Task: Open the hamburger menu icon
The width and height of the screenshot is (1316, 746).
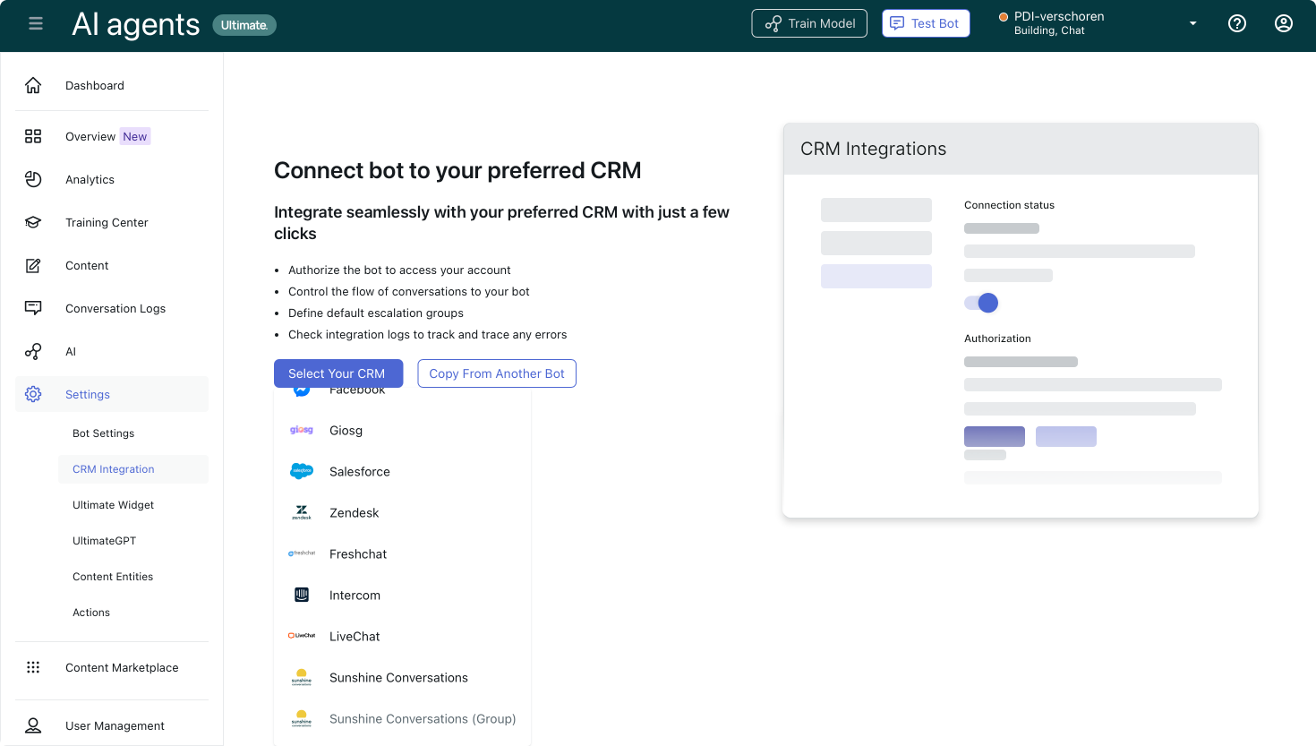Action: 36,24
